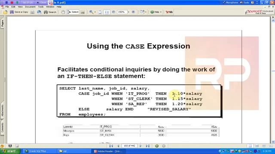Click the Save a Copy button

pos(19,12)
